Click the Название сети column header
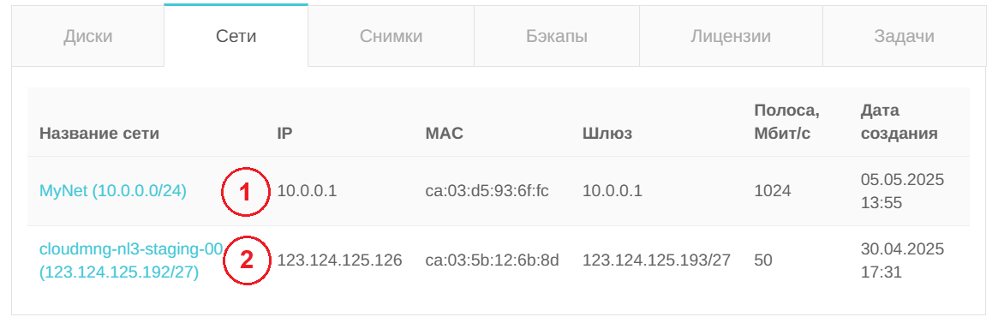 [x=99, y=134]
